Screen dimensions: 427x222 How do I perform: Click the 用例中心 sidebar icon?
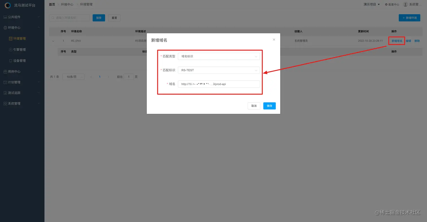(5, 72)
